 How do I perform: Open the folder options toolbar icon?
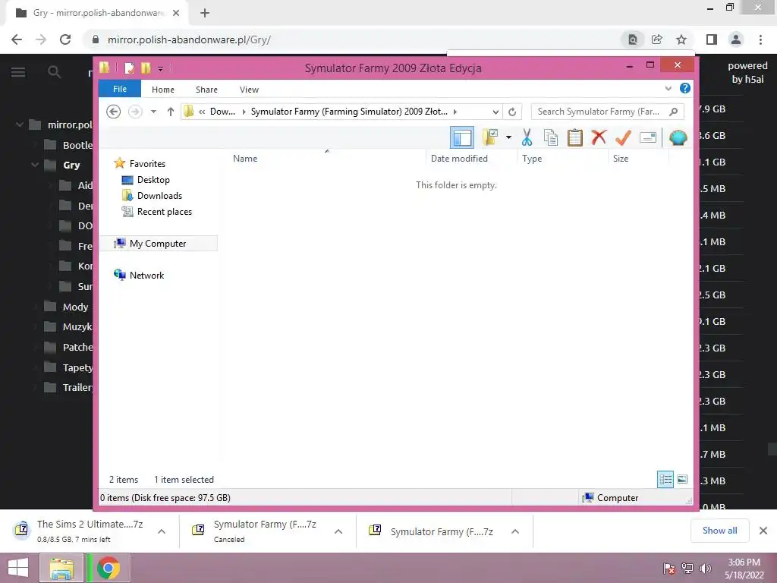point(490,137)
